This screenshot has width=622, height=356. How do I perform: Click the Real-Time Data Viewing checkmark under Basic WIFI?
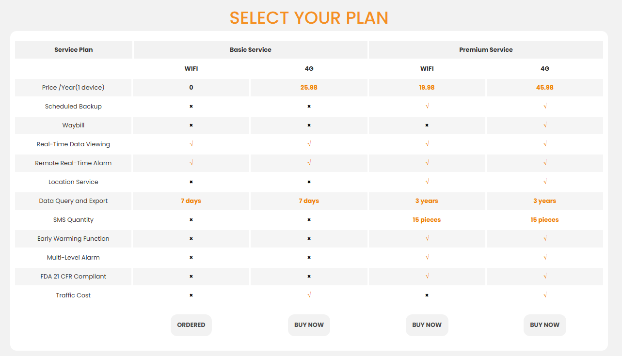click(191, 144)
